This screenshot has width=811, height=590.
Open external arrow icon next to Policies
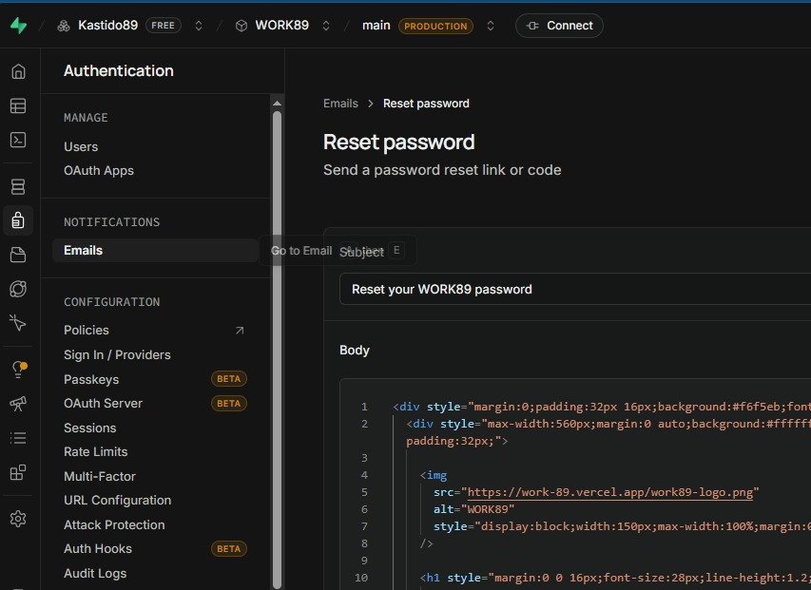point(240,331)
